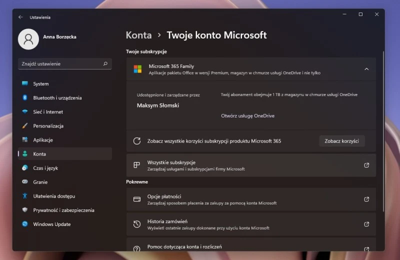Click the Historia zamówień clock icon
Image resolution: width=400 pixels, height=260 pixels.
click(x=137, y=224)
